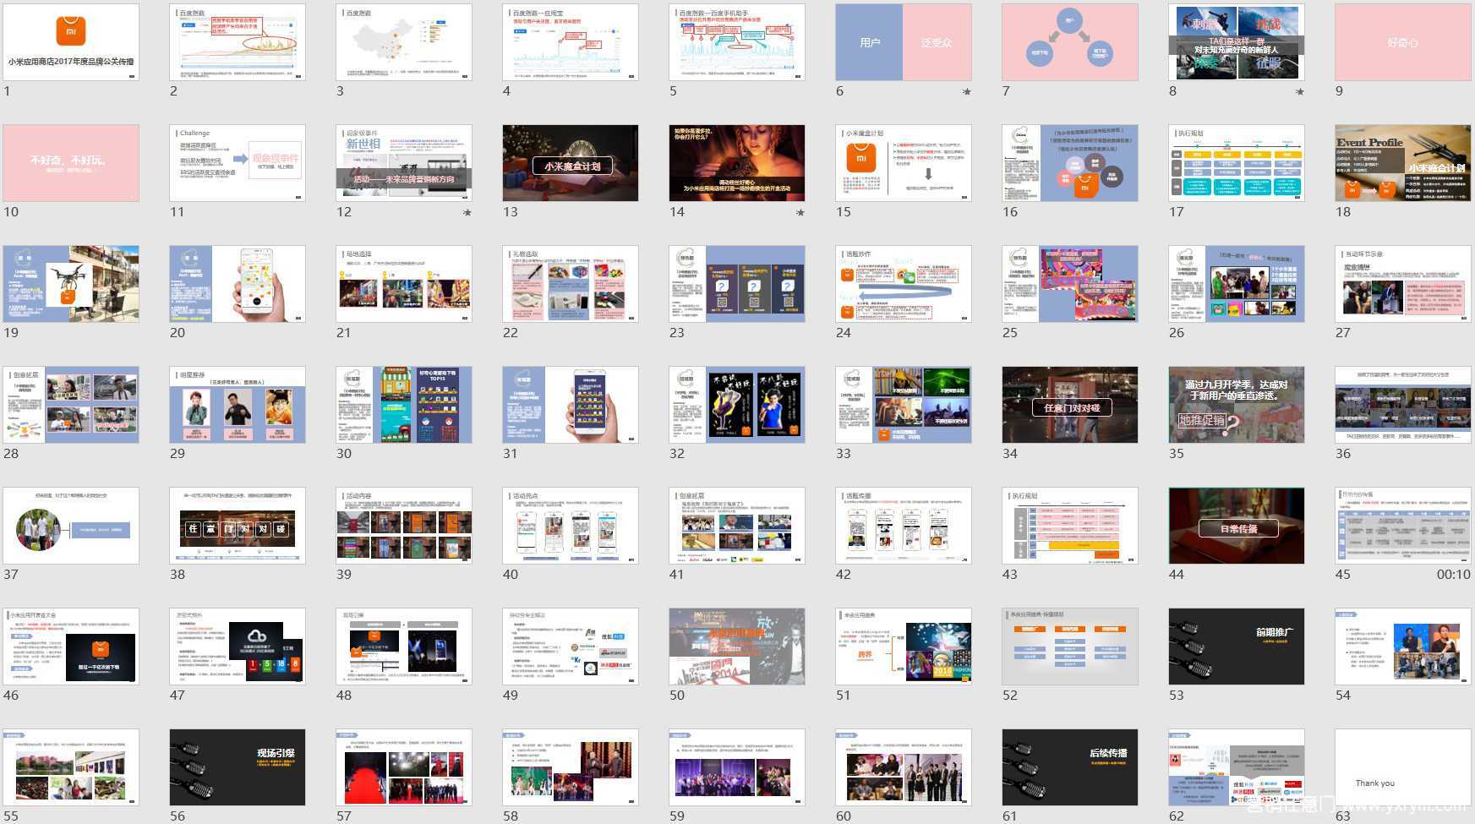Viewport: 1475px width, 824px height.
Task: Select slide 52 gray flowchart thumbnail
Action: coord(1070,647)
